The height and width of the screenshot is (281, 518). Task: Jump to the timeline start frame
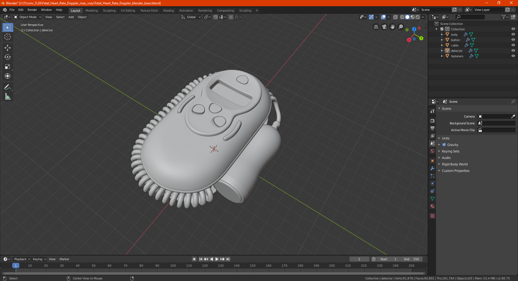pos(201,259)
